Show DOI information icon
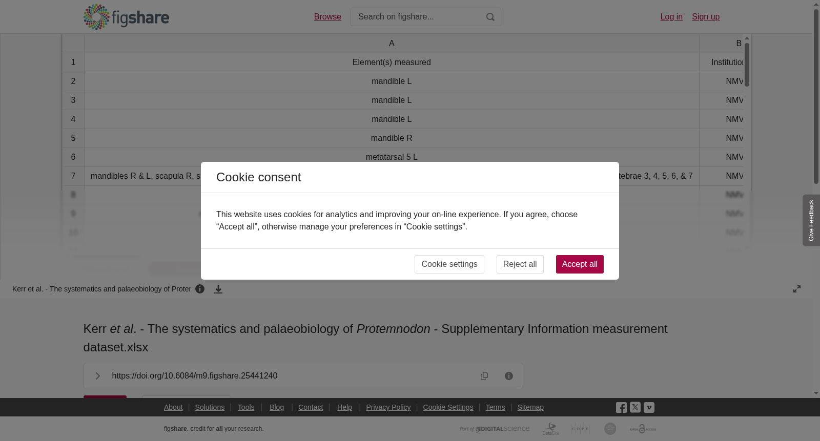The width and height of the screenshot is (820, 441). pyautogui.click(x=509, y=376)
